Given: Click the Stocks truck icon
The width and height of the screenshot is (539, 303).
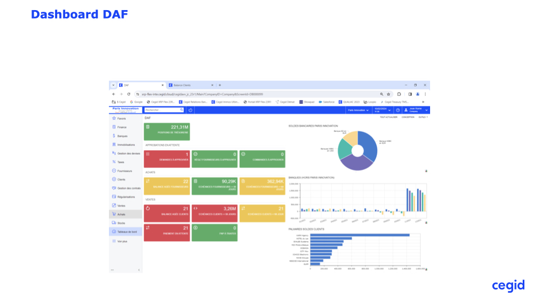Looking at the screenshot, I should point(114,223).
